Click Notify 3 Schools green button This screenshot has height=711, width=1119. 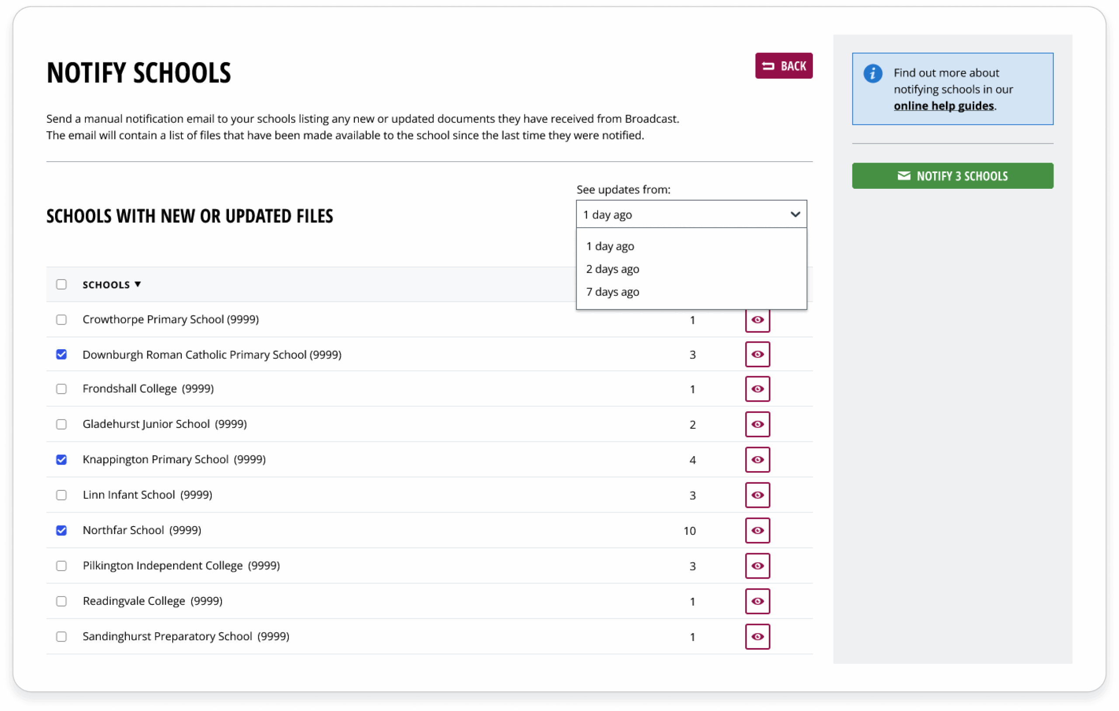(952, 176)
